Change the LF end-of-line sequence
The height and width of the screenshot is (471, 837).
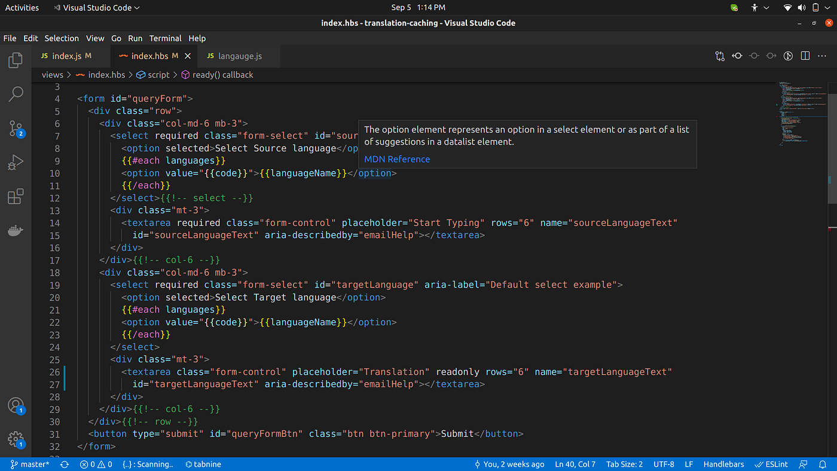point(689,464)
